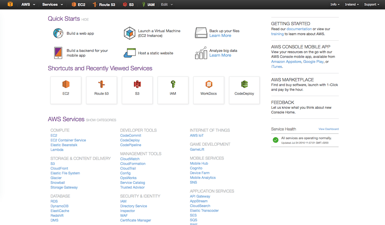Screen dimensions: 385x225
Task: Click Build a web app quick start text
Action: coord(80,33)
